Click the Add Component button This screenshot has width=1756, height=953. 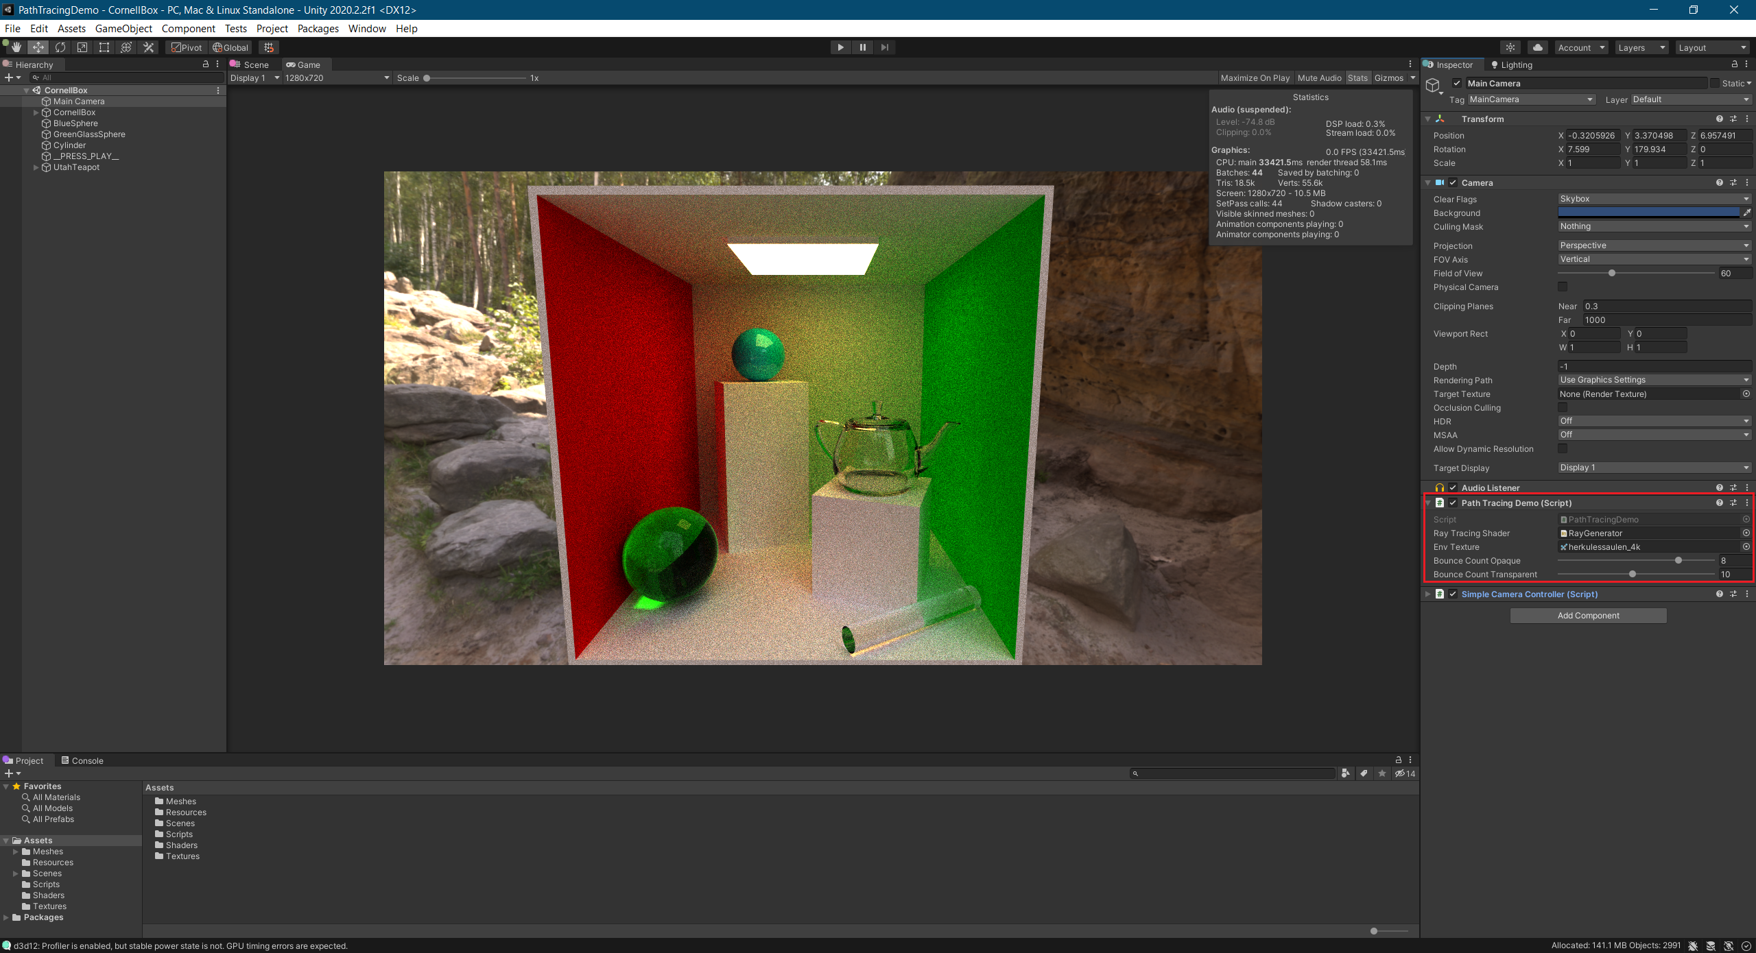1587,615
